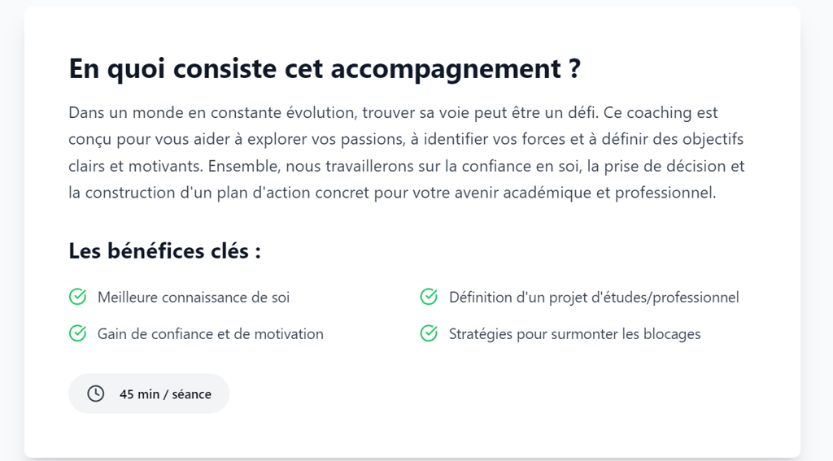Click the clock icon in the duration badge

[x=96, y=394]
